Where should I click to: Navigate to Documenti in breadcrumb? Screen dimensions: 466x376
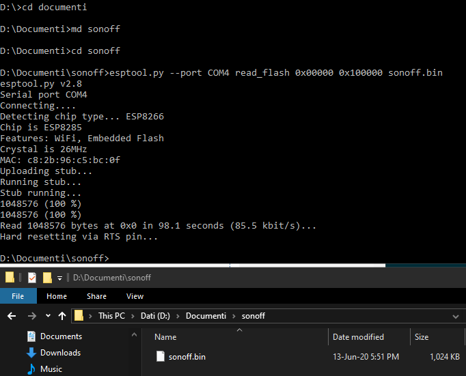(206, 316)
